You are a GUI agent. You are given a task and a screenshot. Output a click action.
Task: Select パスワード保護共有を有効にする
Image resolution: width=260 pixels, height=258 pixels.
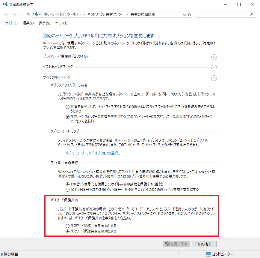tap(67, 226)
